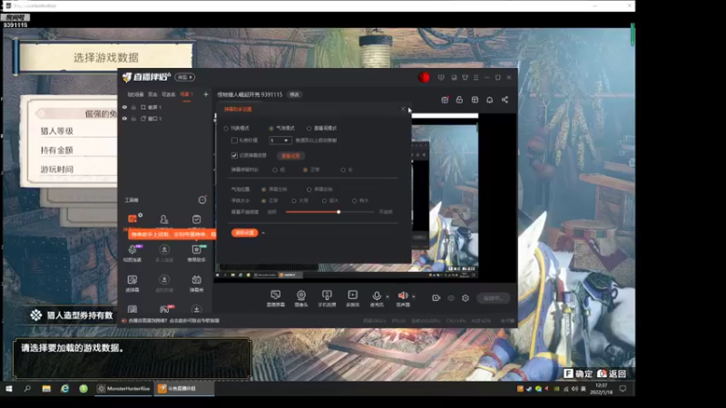Select the 气泡模式 radio button
This screenshot has height=408, width=726.
coord(271,128)
